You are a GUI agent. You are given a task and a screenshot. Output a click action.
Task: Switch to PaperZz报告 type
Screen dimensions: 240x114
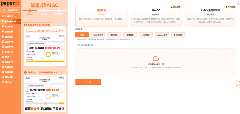[98, 35]
